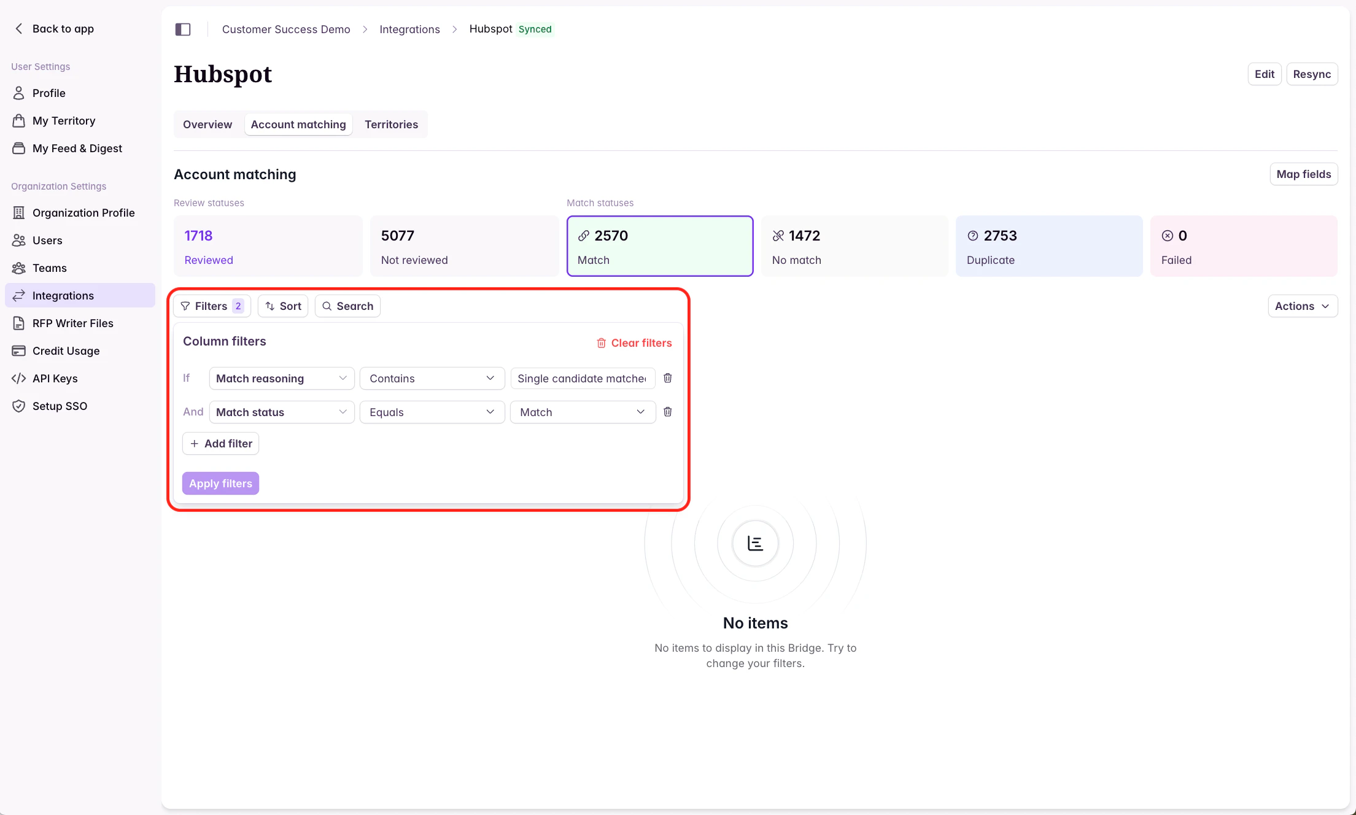Viewport: 1356px width, 815px height.
Task: Toggle the sidebar collapse icon
Action: point(183,29)
